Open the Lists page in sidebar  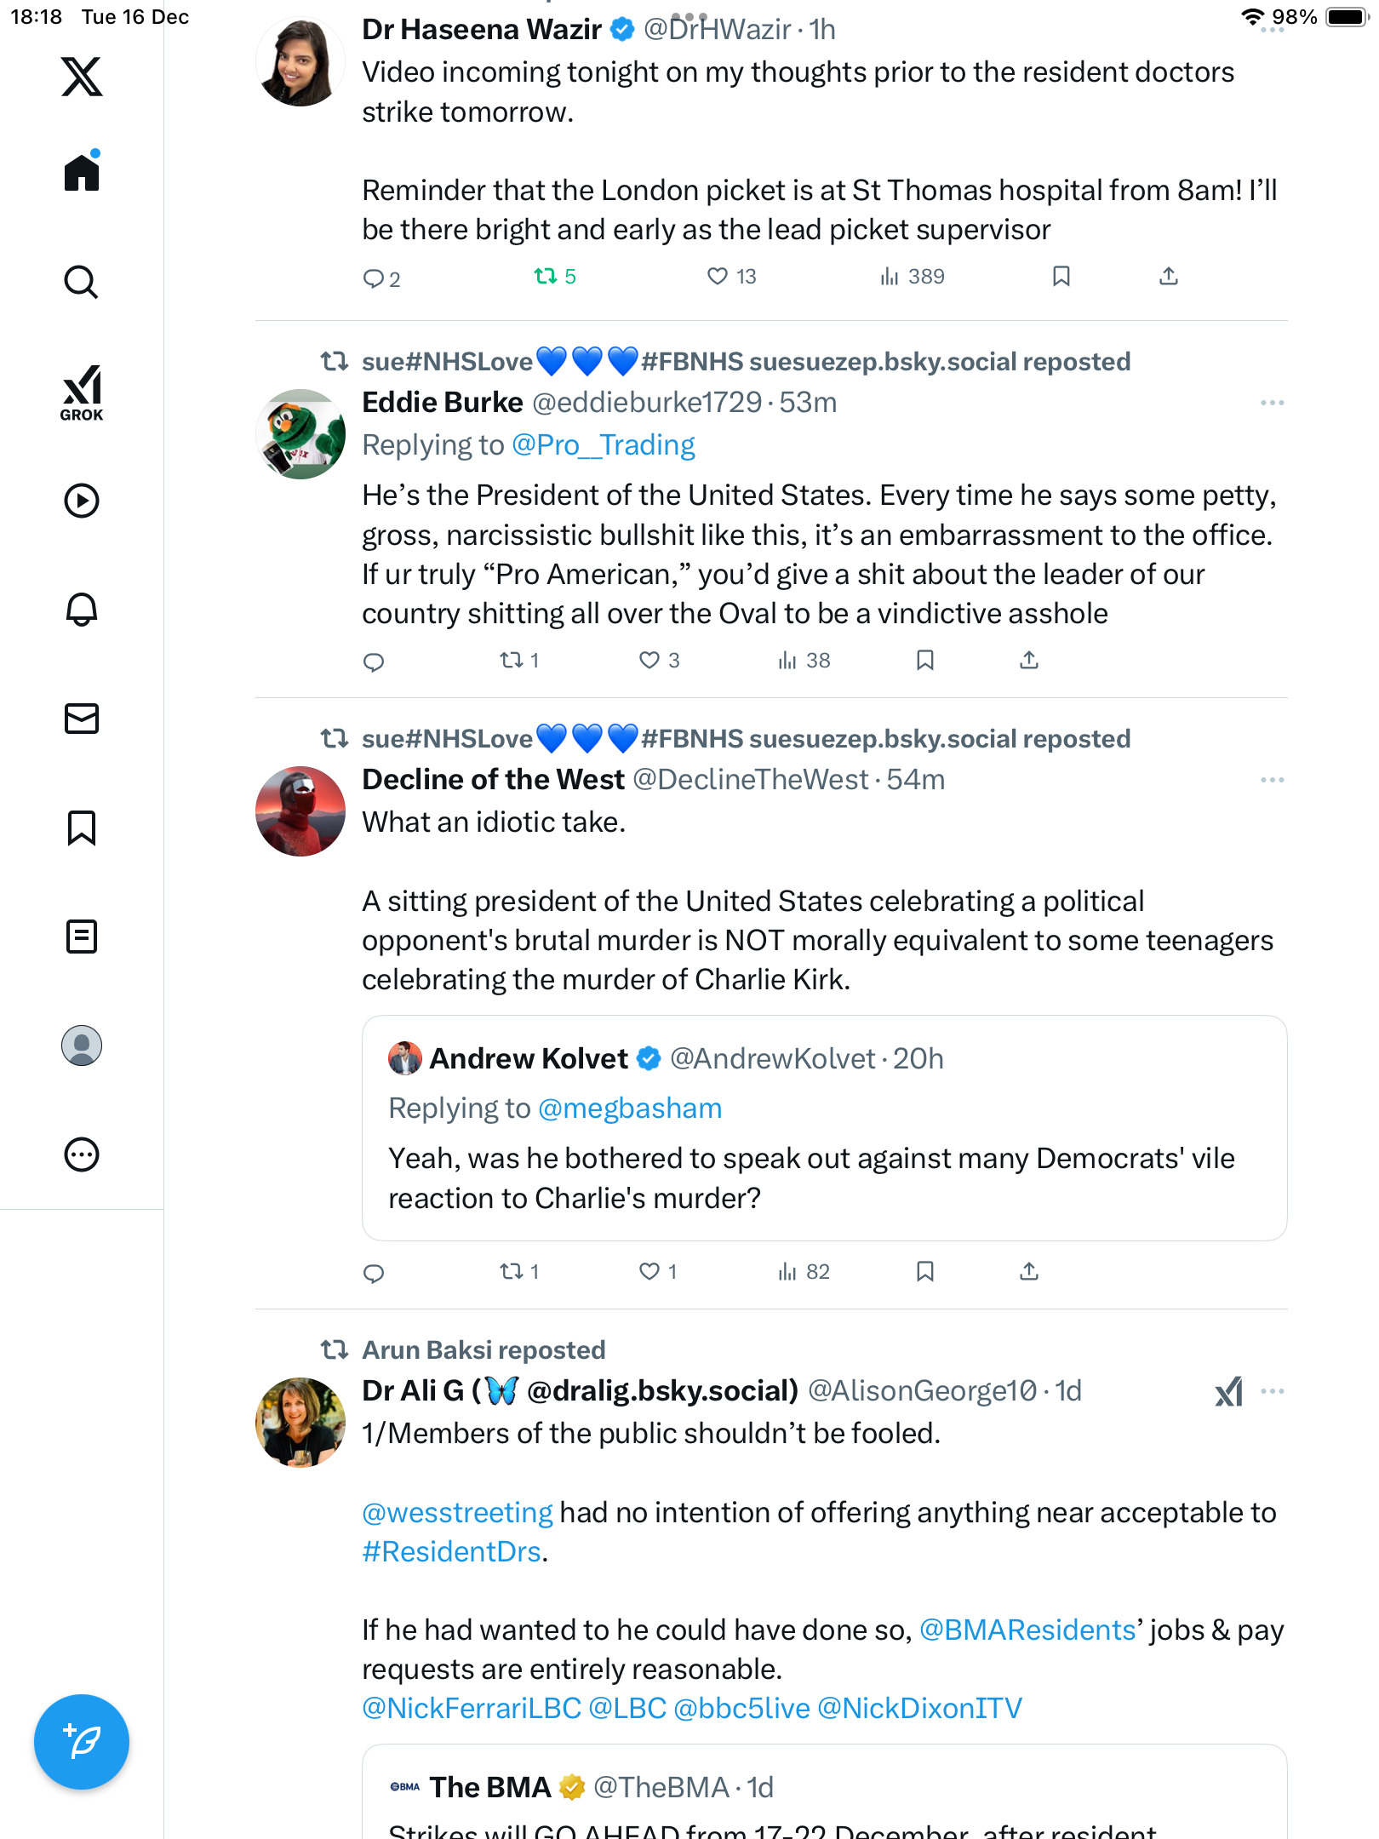(x=82, y=937)
